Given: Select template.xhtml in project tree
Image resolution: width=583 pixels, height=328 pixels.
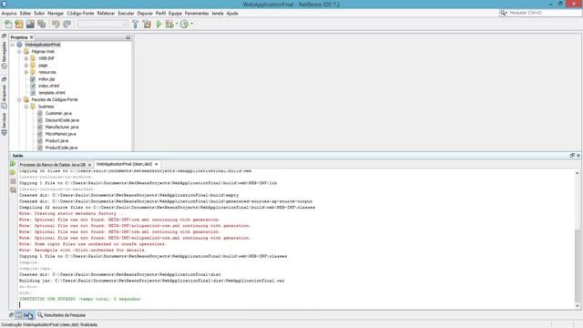Looking at the screenshot, I should click(52, 93).
